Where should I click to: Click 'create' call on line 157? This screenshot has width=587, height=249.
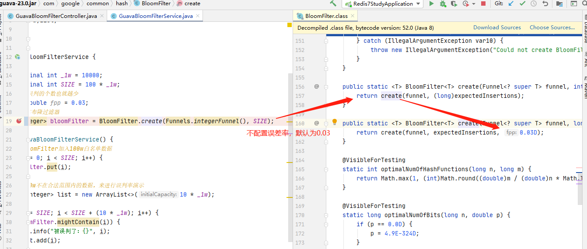(391, 96)
